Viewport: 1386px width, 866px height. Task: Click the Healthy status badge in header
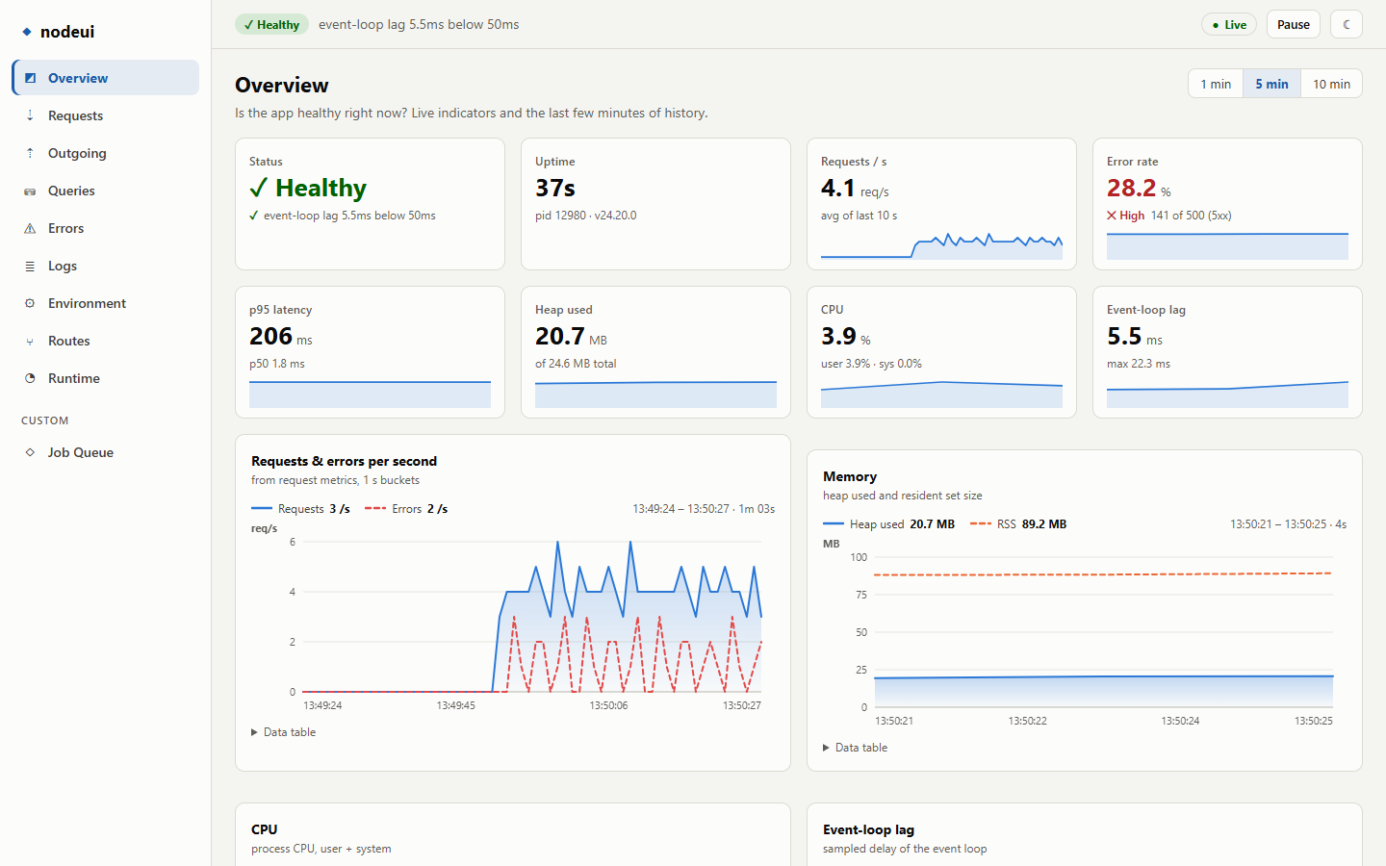point(271,24)
